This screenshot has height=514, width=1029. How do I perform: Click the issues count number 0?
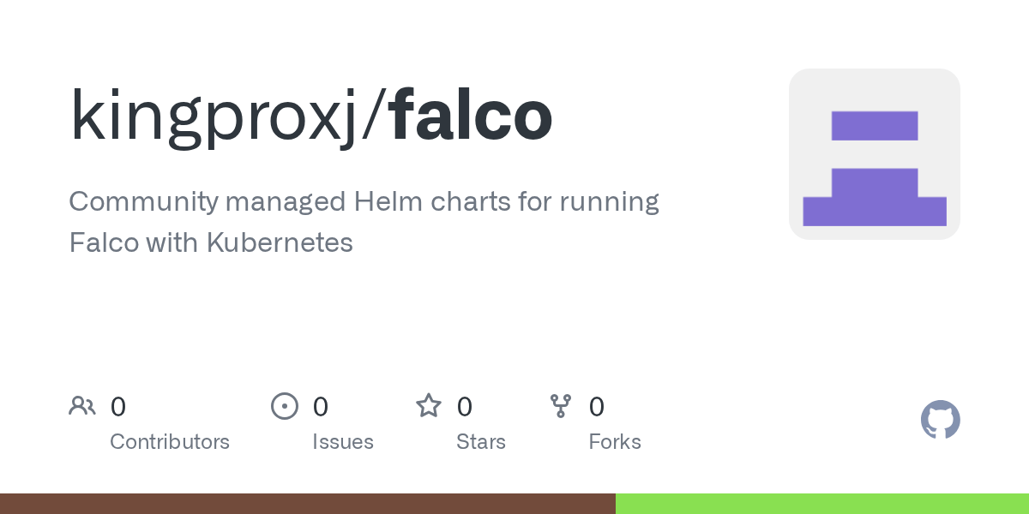click(320, 406)
